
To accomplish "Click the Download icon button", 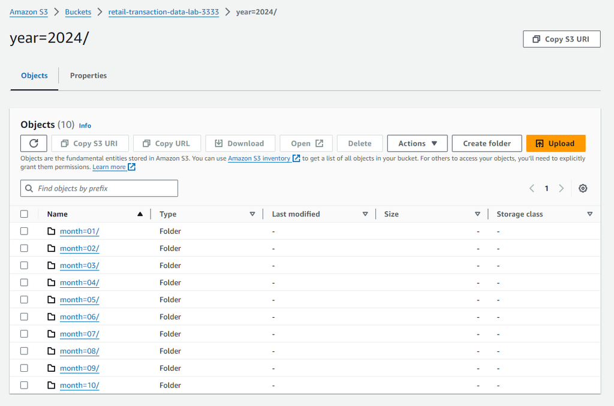I will [x=240, y=143].
